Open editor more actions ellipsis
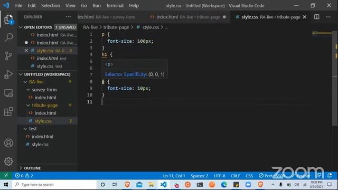338x190 pixels. tap(328, 17)
